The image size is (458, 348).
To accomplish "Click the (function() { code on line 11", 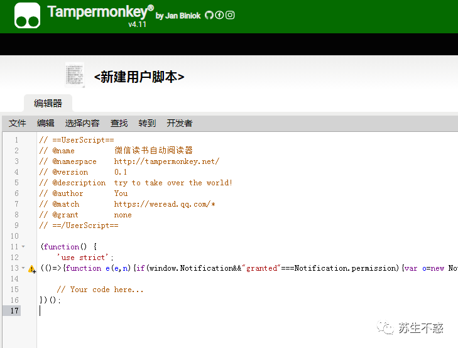I will tap(68, 247).
